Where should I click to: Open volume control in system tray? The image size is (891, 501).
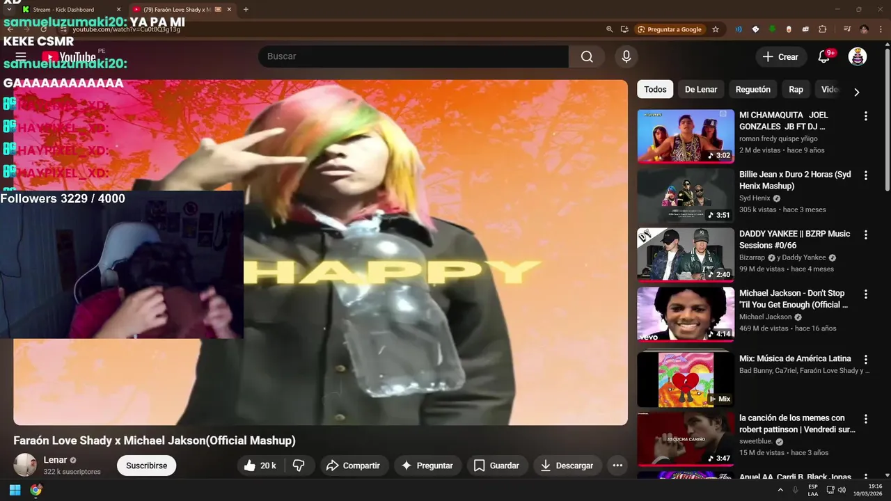click(x=842, y=490)
